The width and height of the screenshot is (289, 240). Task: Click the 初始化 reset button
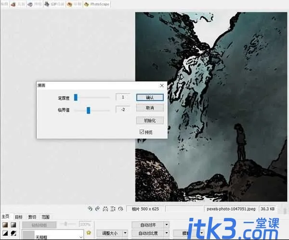150,121
